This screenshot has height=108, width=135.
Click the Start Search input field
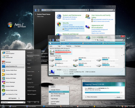click(x=13, y=102)
